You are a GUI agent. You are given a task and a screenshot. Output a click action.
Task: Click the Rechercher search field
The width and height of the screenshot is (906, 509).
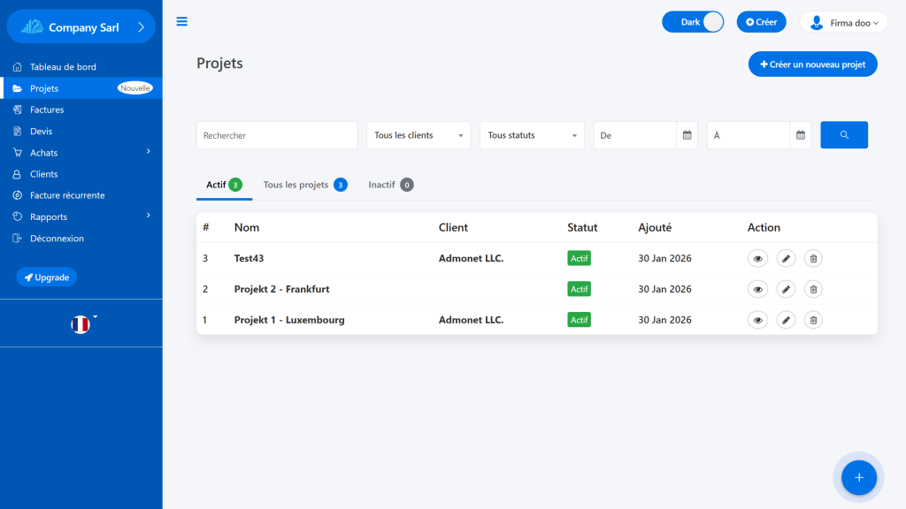tap(276, 135)
